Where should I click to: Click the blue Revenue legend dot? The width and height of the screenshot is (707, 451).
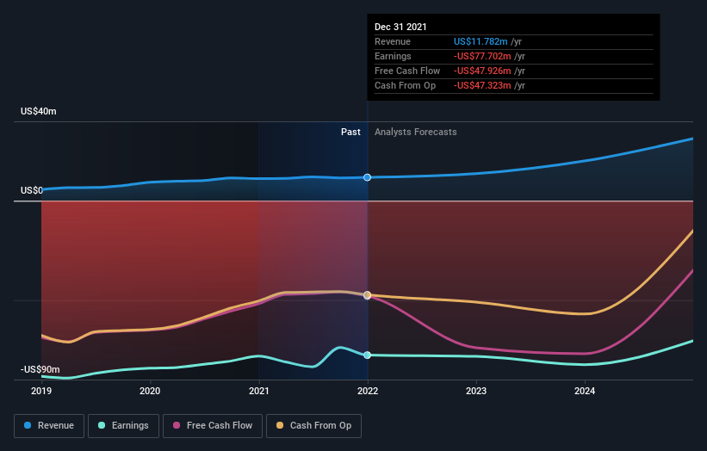[x=28, y=425]
